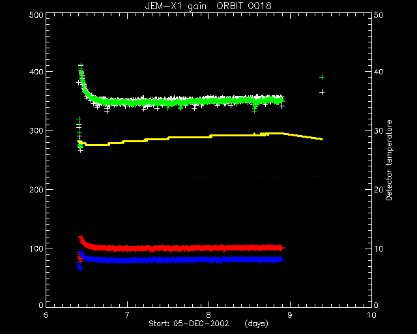Click the right axis tick label 20
This screenshot has height=334, width=417.
pos(379,190)
